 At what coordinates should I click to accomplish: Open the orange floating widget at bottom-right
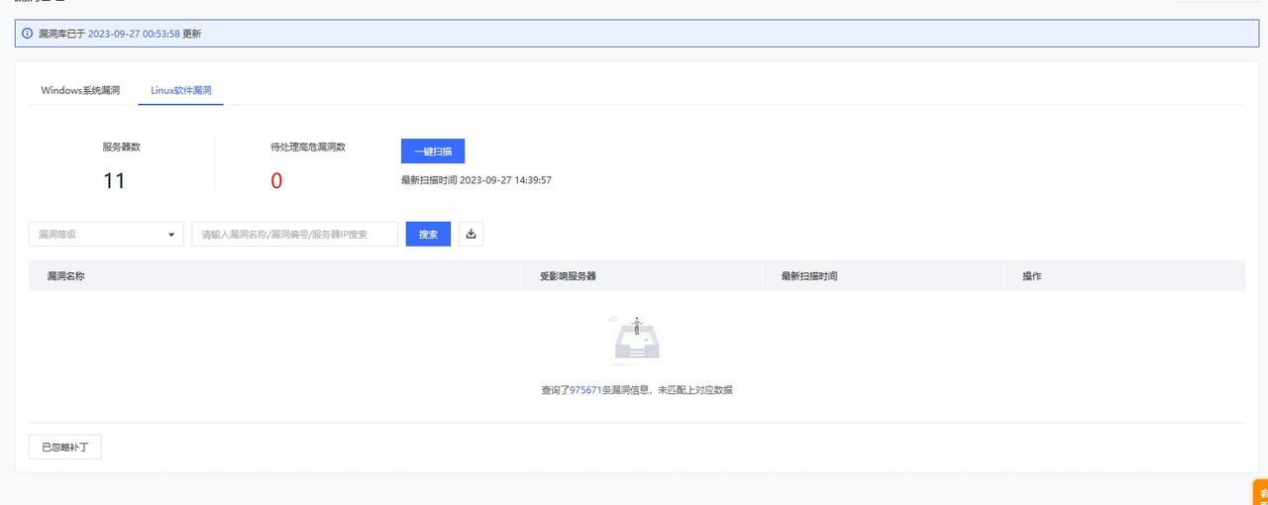click(1261, 492)
